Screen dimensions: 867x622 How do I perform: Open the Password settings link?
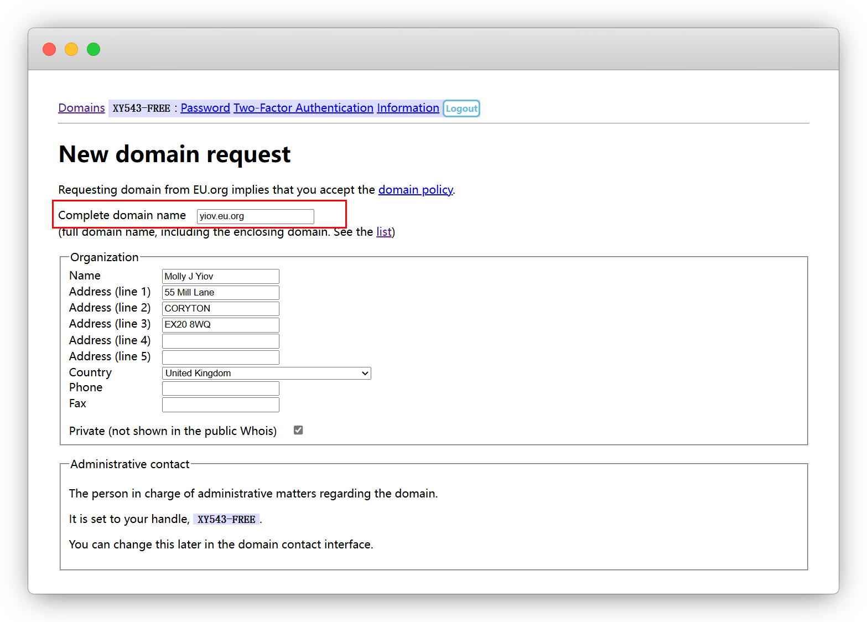pyautogui.click(x=205, y=108)
